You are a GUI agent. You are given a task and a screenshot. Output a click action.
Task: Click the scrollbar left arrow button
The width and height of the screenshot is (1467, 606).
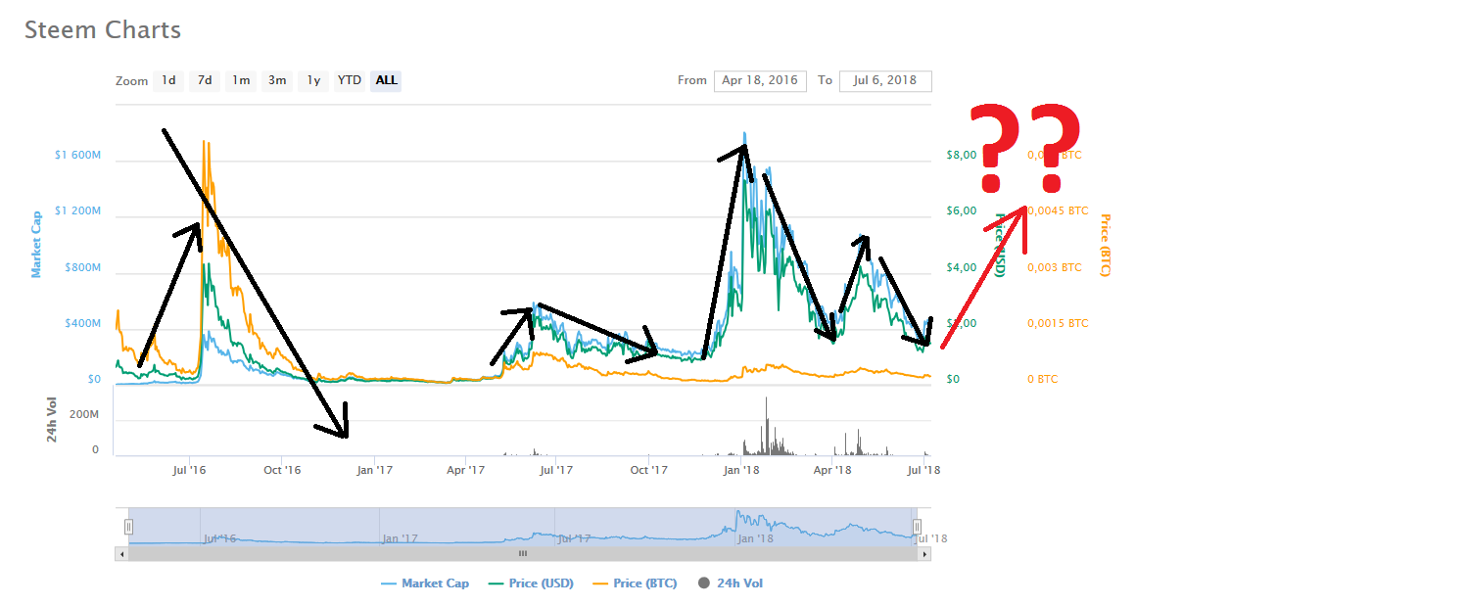point(121,553)
